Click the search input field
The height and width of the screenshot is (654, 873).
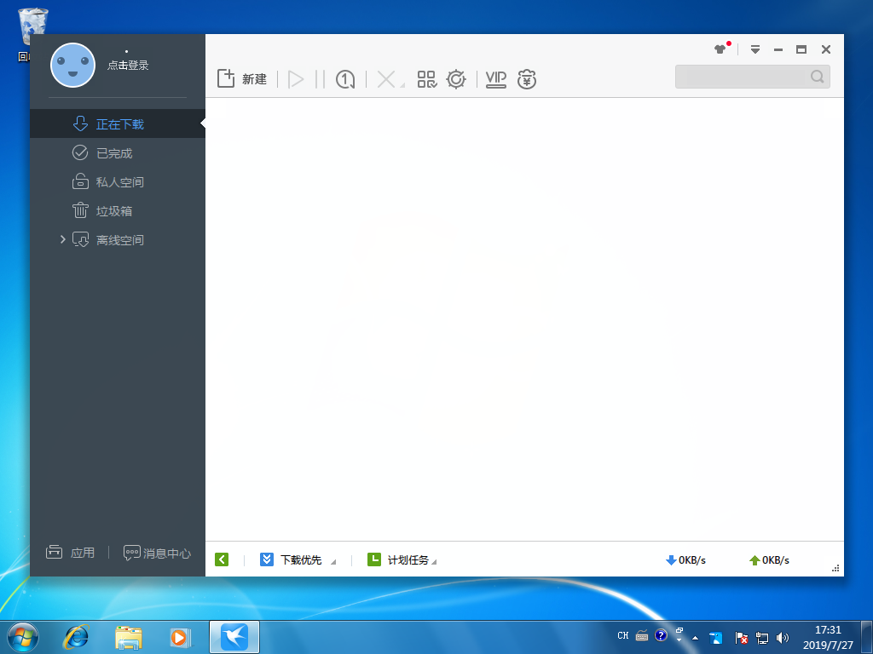(x=742, y=77)
